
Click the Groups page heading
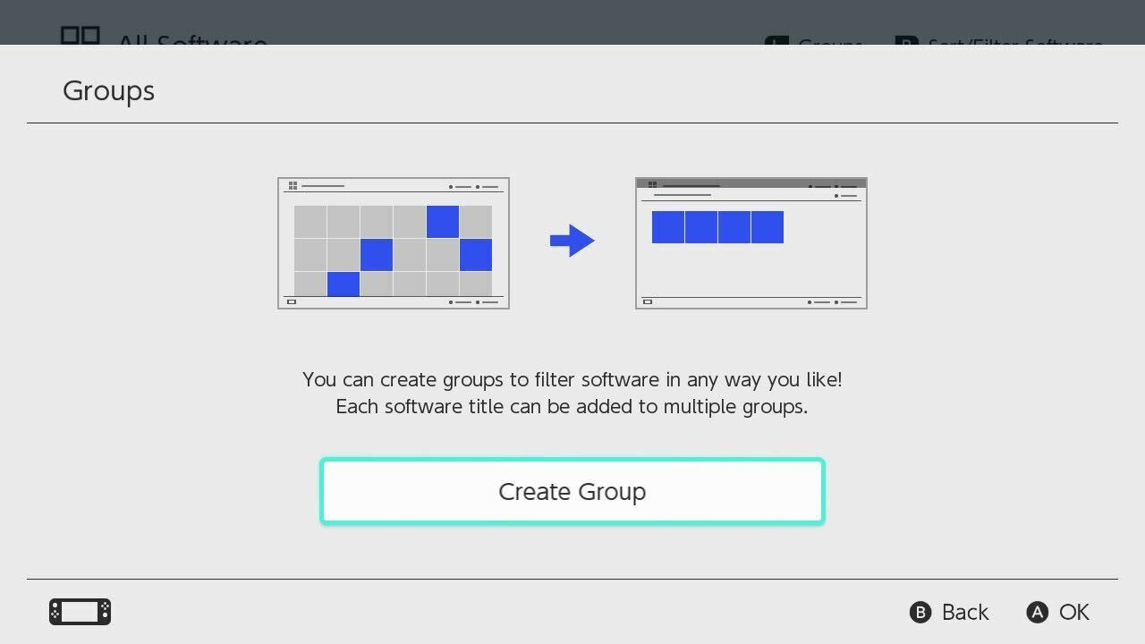(x=108, y=90)
